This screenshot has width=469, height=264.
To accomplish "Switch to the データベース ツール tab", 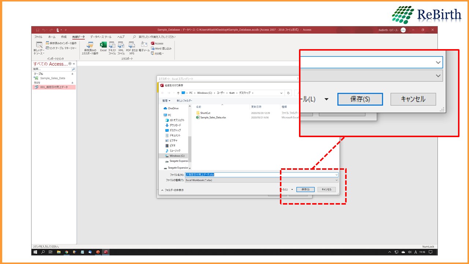I will (x=101, y=37).
